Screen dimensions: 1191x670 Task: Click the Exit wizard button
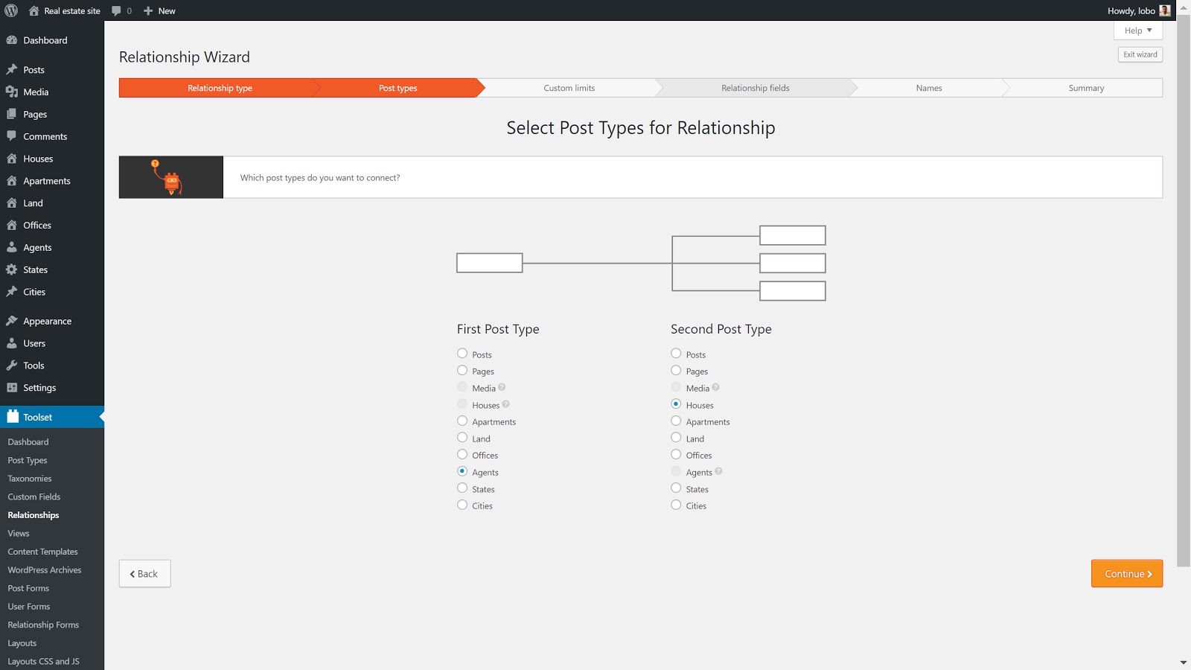coord(1140,54)
